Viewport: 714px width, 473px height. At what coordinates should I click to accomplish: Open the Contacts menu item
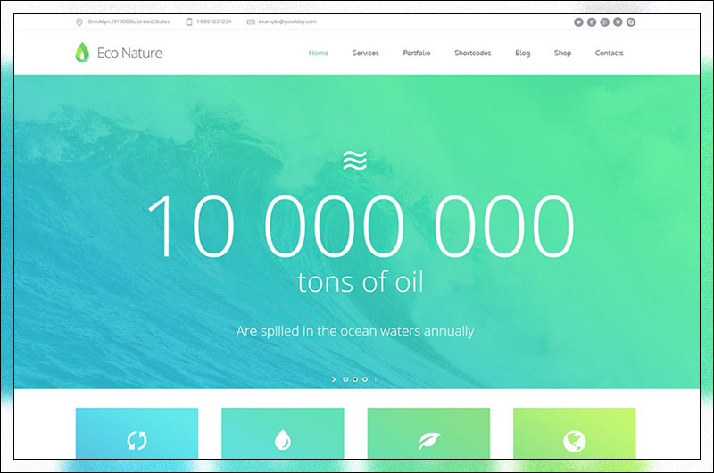610,53
